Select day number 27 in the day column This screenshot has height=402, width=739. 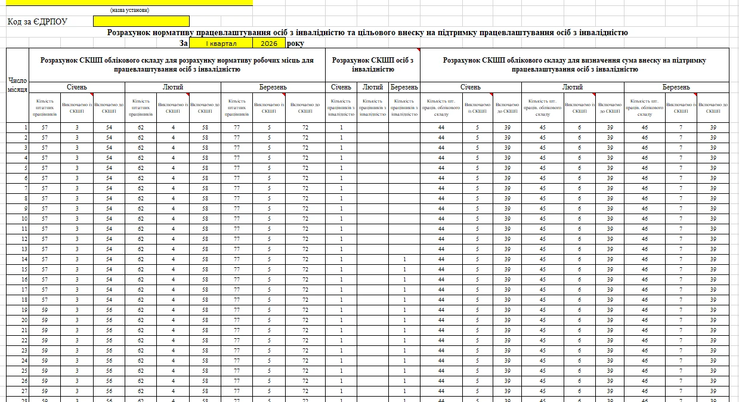click(17, 391)
